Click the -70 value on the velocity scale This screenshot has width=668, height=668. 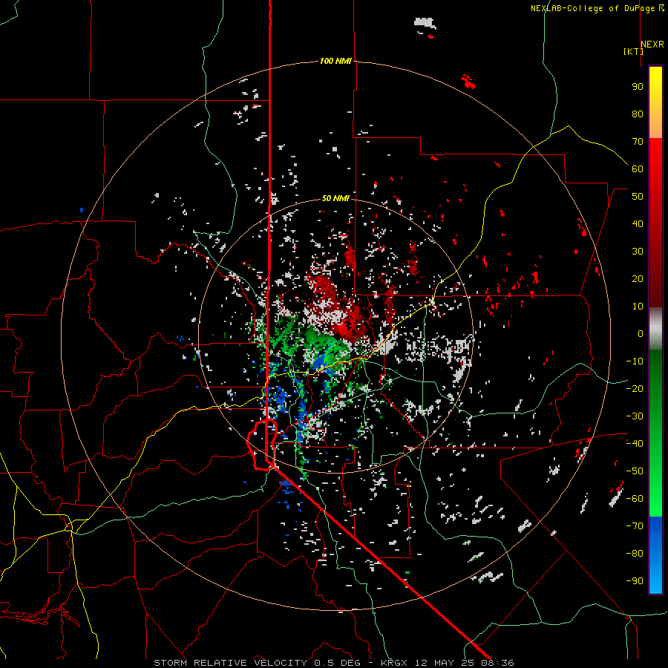tap(635, 526)
